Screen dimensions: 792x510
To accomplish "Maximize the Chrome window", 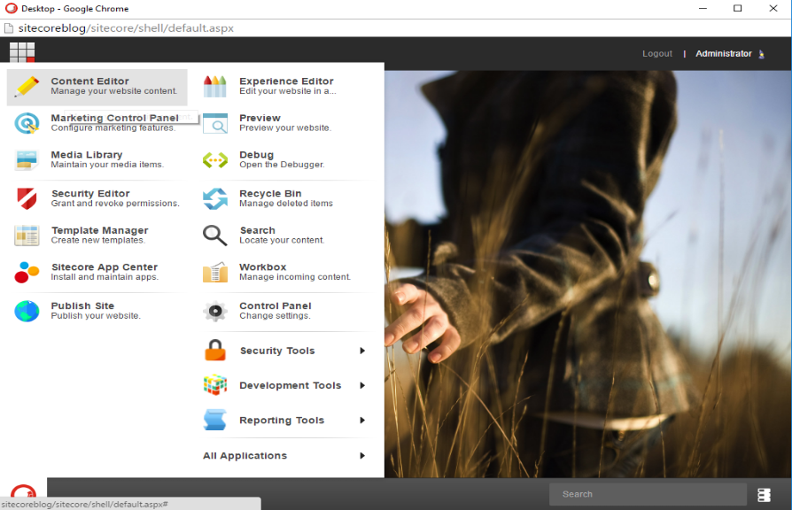I will tap(737, 8).
